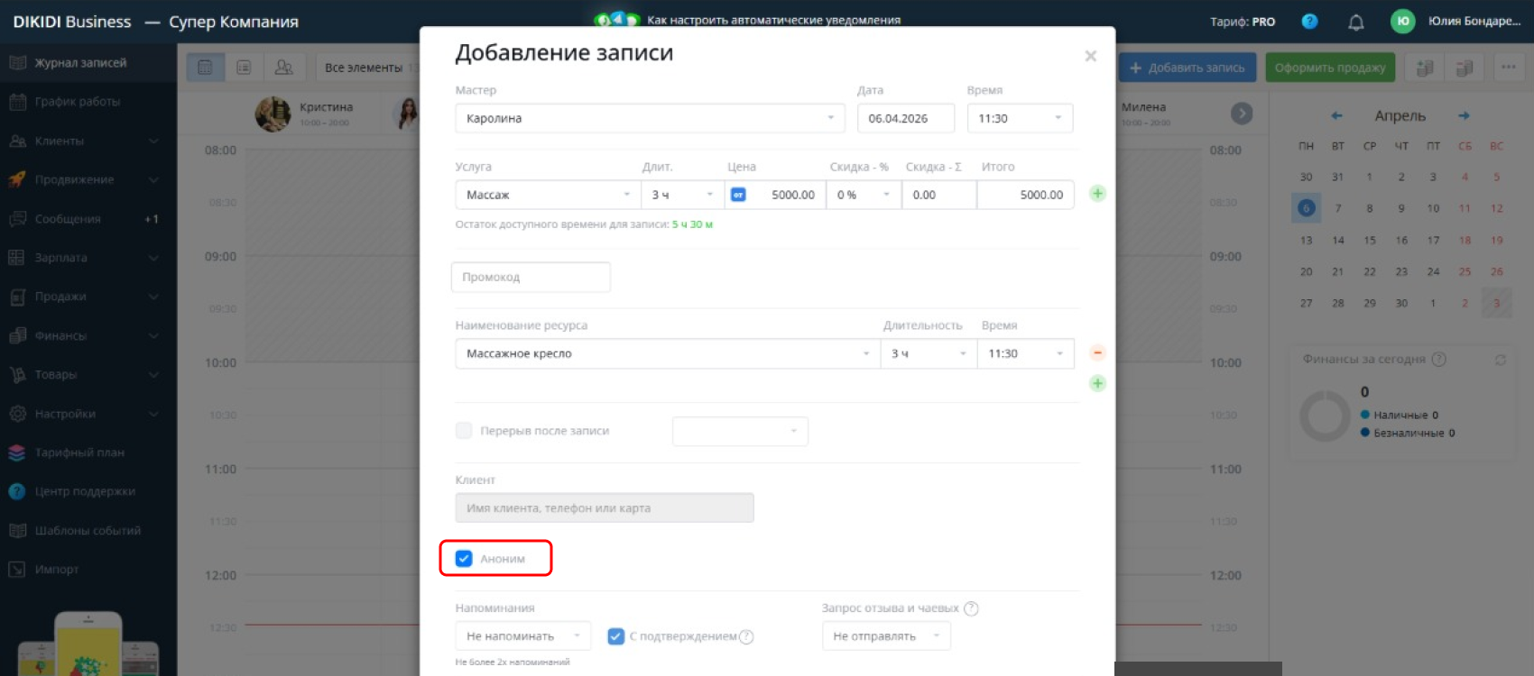Toggle the С подтверждением checkbox
Viewport: 1534px width, 676px height.
(616, 636)
